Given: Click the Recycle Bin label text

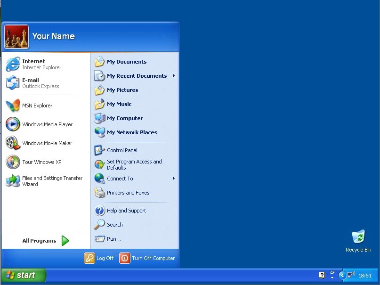Looking at the screenshot, I should (358, 250).
